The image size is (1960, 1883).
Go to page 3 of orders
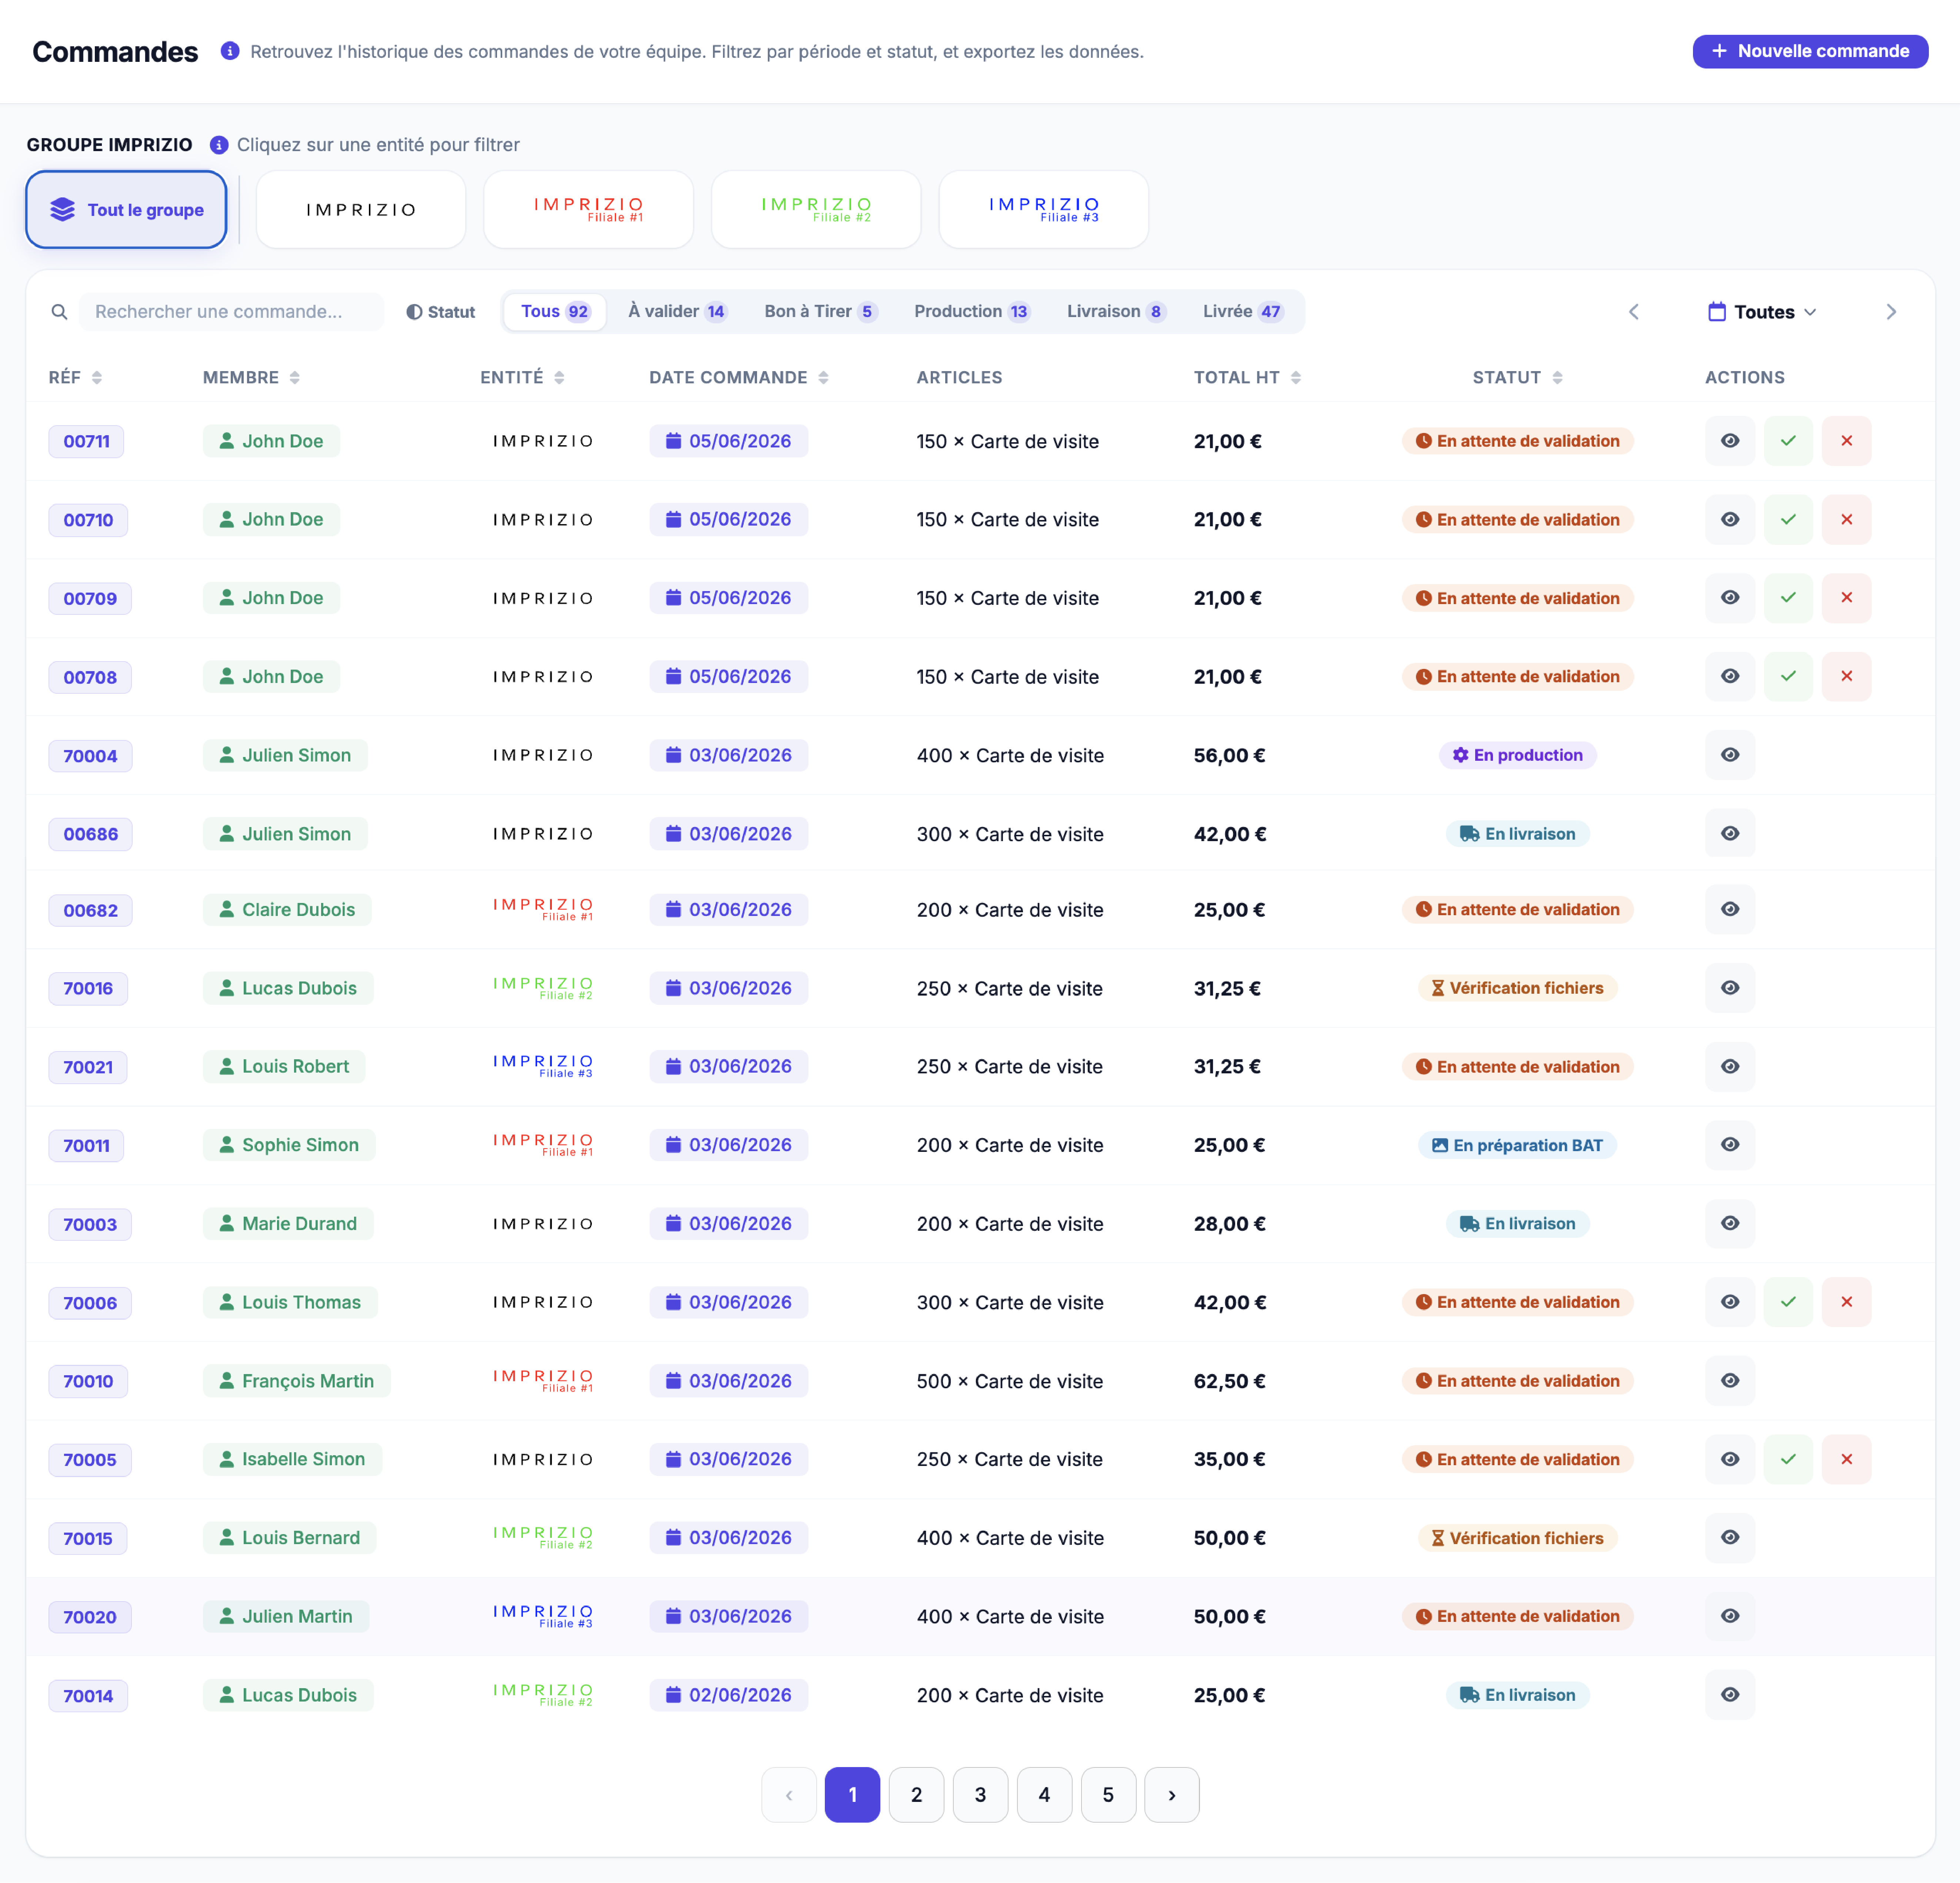(x=980, y=1795)
